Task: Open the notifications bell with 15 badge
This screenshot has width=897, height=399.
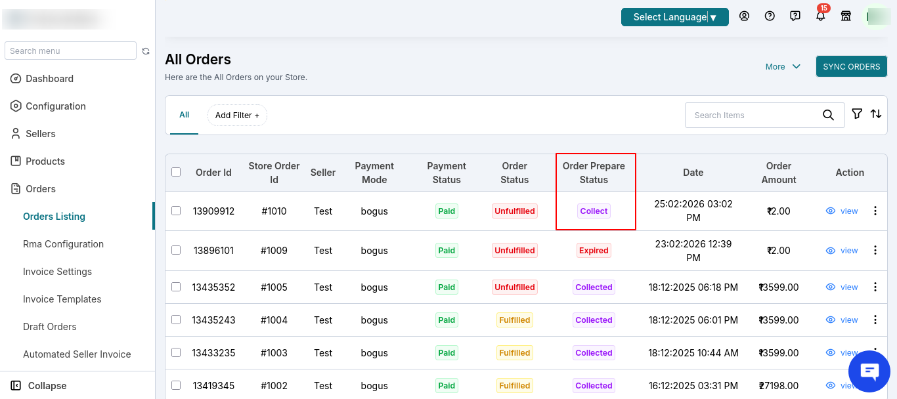Action: (821, 14)
